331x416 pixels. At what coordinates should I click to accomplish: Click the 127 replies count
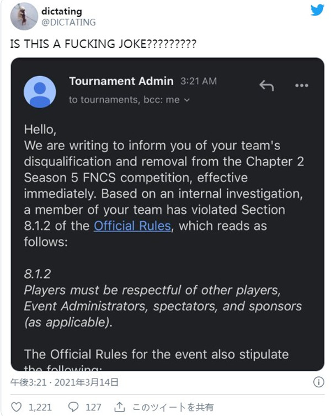[x=93, y=407]
